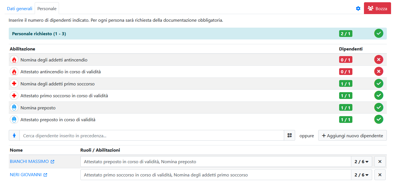Viewport: 395px width, 188px height.
Task: Remove NERI GIOVANNI with the X button
Action: 380,175
